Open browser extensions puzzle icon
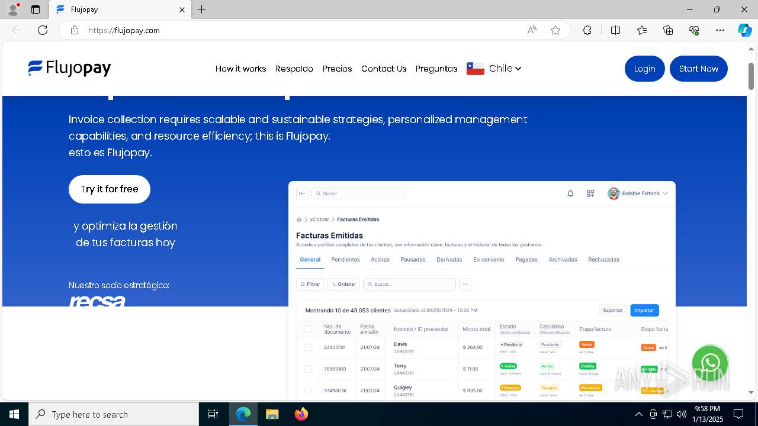The image size is (758, 426). 587,30
